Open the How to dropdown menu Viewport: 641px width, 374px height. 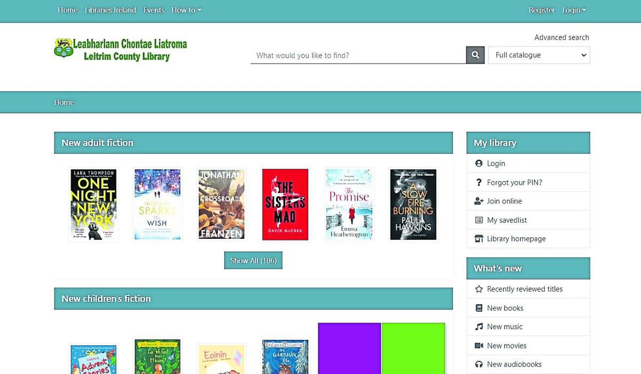(186, 10)
